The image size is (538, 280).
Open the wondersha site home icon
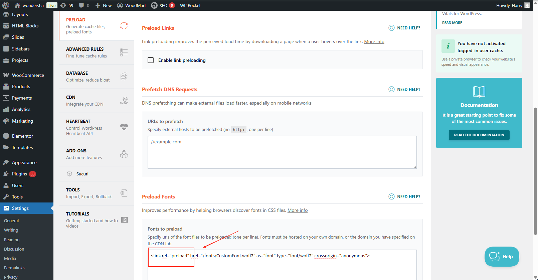(x=17, y=5)
